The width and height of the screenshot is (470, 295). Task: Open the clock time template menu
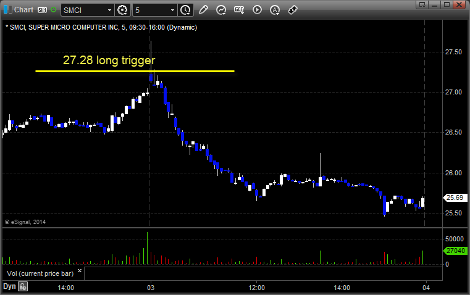185,10
